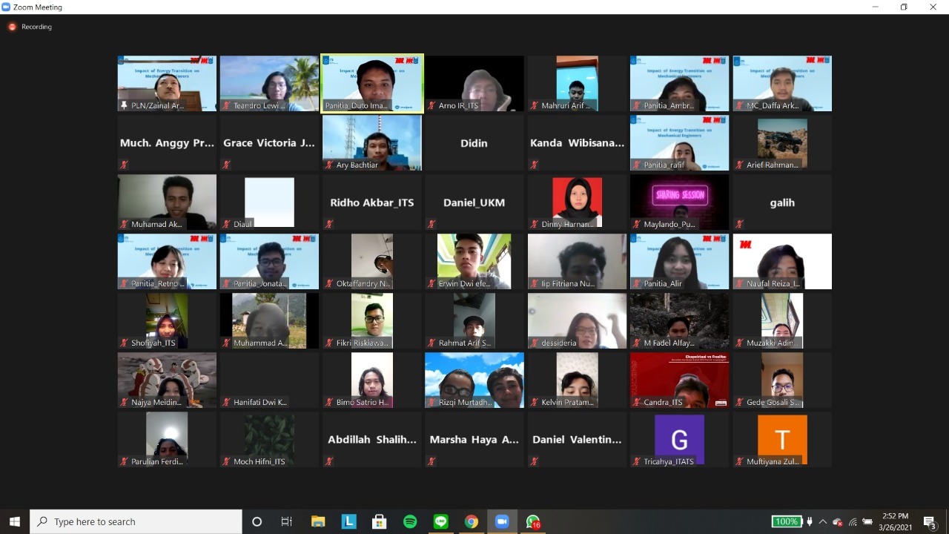The height and width of the screenshot is (534, 949).
Task: Select the PLN/Zainal pinned video tile
Action: point(167,83)
